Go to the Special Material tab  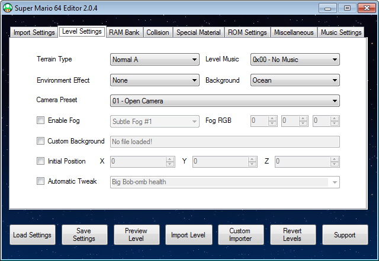[198, 32]
